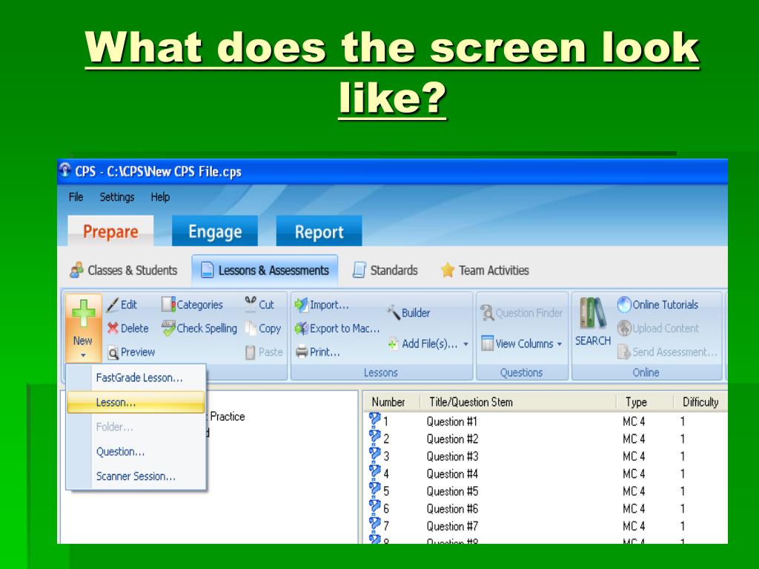This screenshot has width=759, height=569.
Task: Click the Team Activities star icon
Action: (x=448, y=270)
